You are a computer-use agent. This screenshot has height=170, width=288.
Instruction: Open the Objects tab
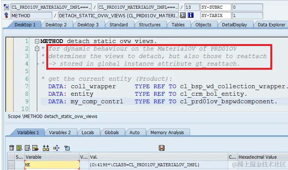pos(203,25)
